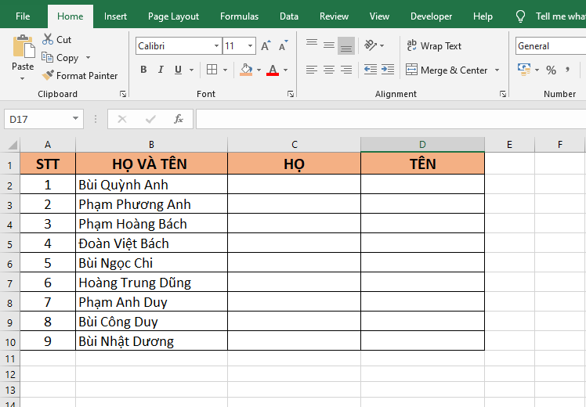Open Clipboard dialog launcher
The height and width of the screenshot is (407, 586).
pyautogui.click(x=122, y=94)
